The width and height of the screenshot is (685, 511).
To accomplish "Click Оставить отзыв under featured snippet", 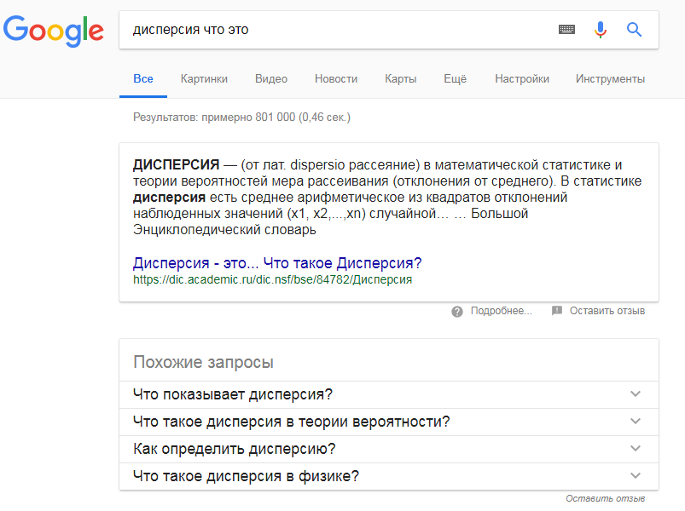I will pyautogui.click(x=607, y=311).
